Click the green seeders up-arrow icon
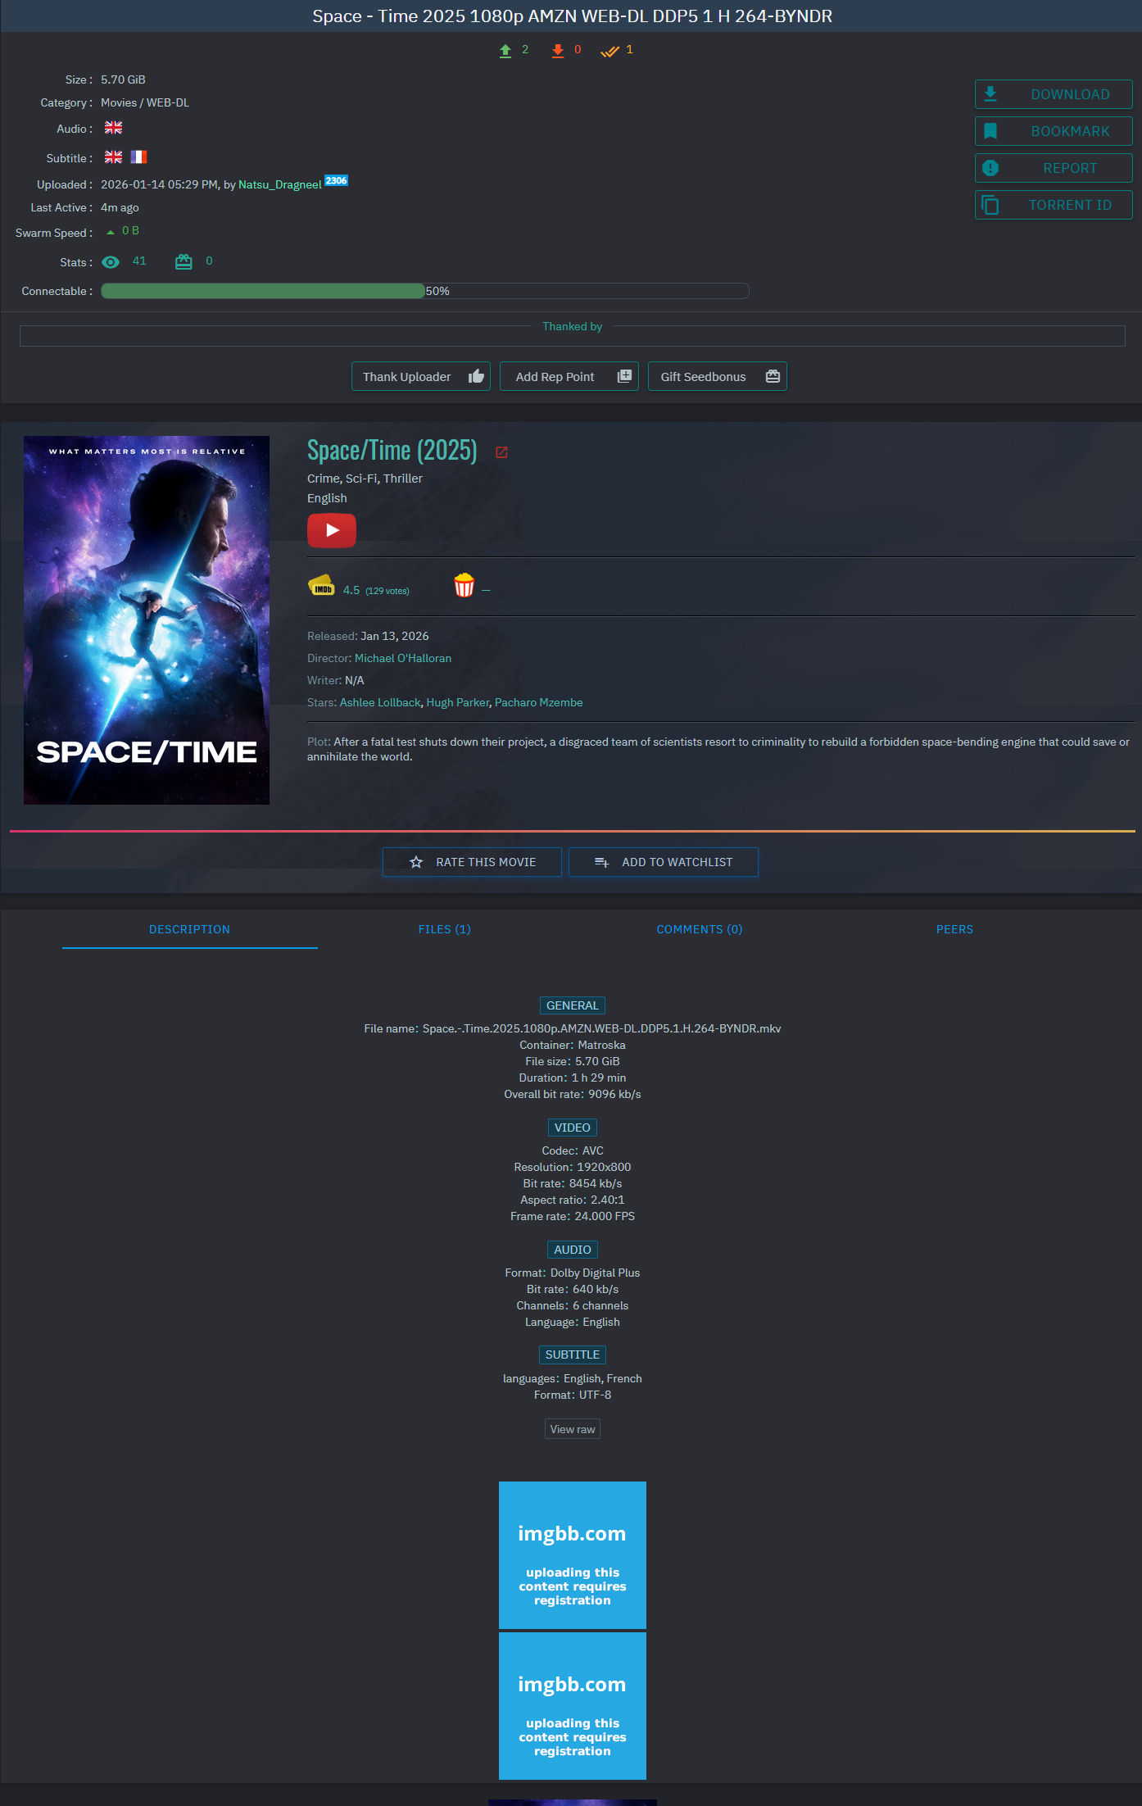Image resolution: width=1142 pixels, height=1806 pixels. [x=505, y=51]
